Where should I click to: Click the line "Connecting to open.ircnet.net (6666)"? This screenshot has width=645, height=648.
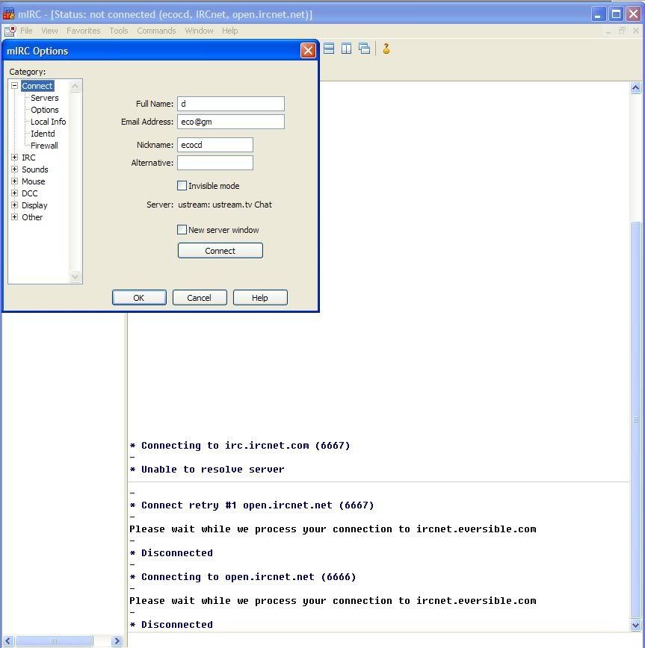pos(243,577)
